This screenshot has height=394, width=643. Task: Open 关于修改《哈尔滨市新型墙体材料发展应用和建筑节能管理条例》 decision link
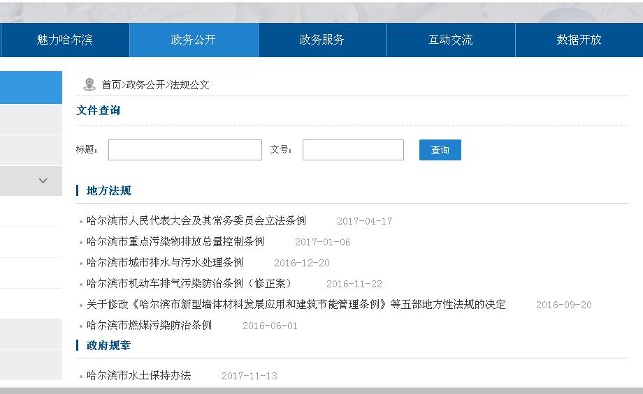pos(296,304)
